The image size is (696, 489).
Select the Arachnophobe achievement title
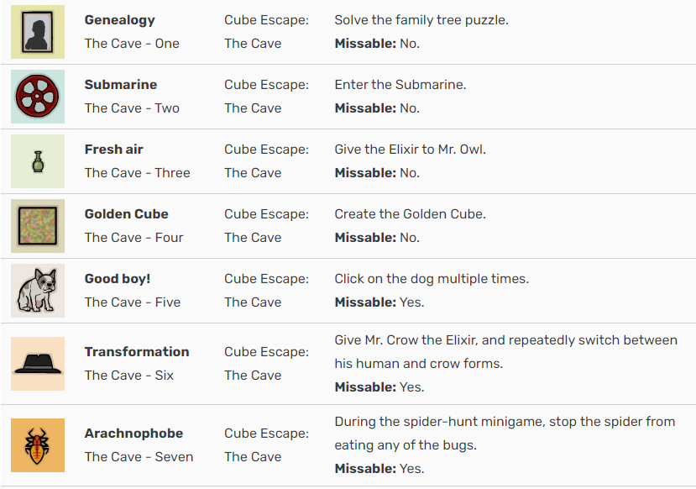pos(133,434)
